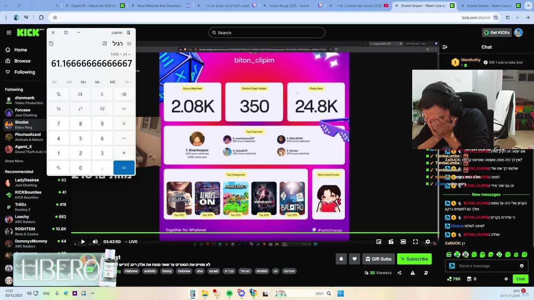The width and height of the screenshot is (534, 300).
Task: Open the Kick store icon beside 0
Action: point(469,279)
